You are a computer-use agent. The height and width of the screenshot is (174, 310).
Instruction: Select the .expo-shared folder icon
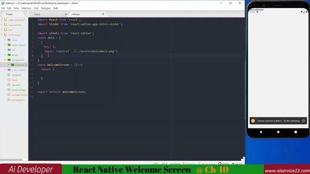click(x=9, y=45)
